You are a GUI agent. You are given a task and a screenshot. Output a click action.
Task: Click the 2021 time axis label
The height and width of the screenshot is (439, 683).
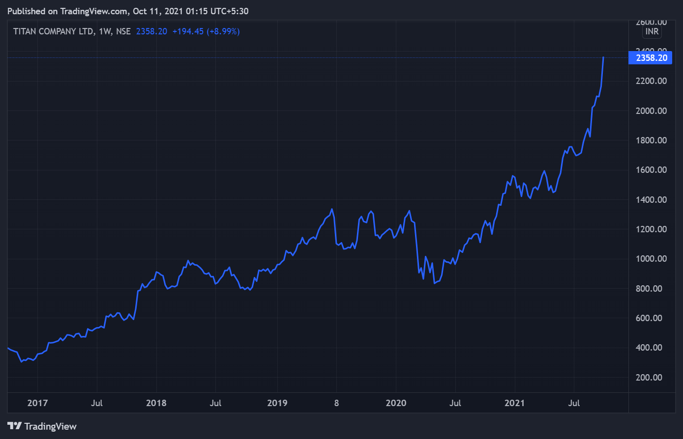click(x=515, y=403)
